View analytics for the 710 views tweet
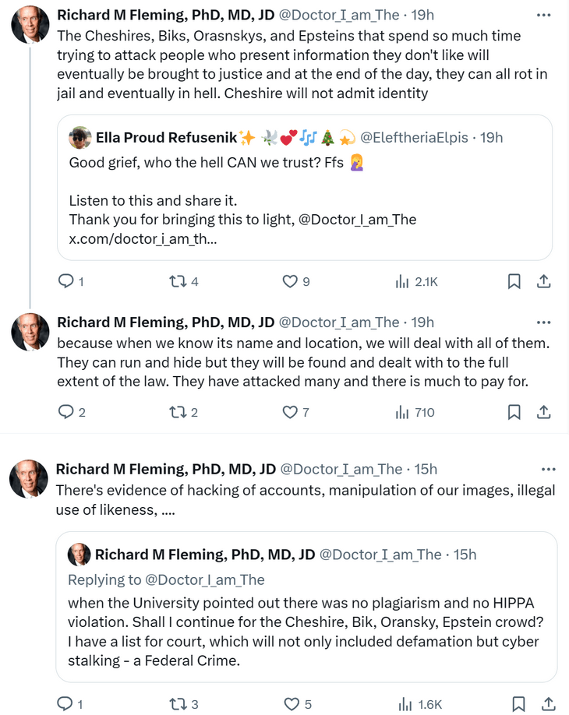 [415, 412]
